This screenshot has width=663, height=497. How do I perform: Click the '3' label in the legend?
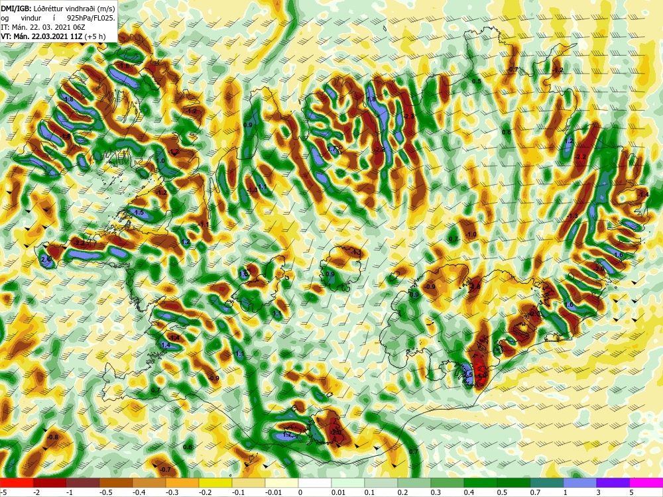point(598,492)
